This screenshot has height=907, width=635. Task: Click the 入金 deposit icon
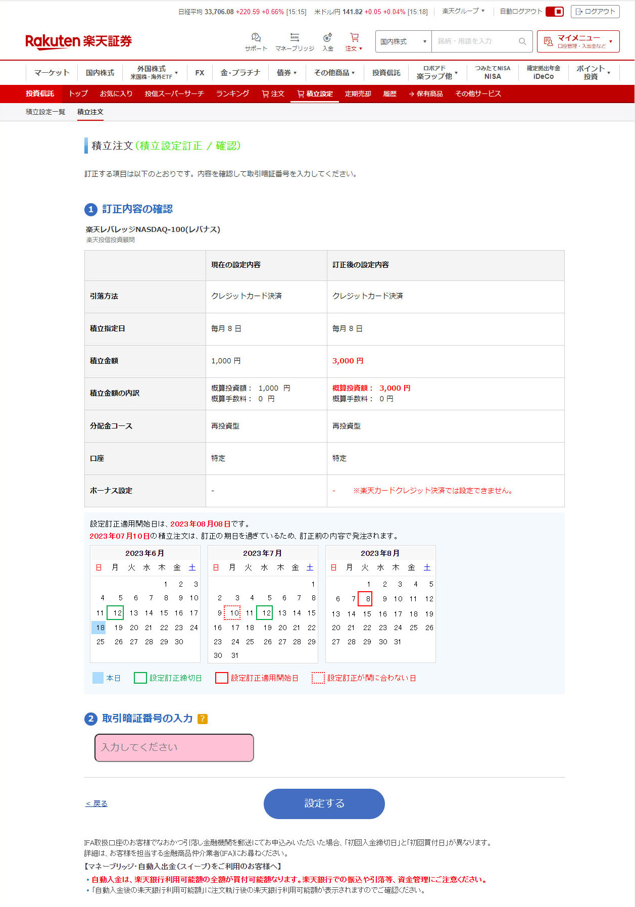[x=328, y=38]
